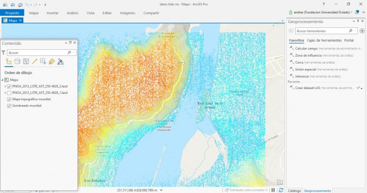Select List By Drawing Order icon
Screen dimensions: 367x193
pos(9,62)
